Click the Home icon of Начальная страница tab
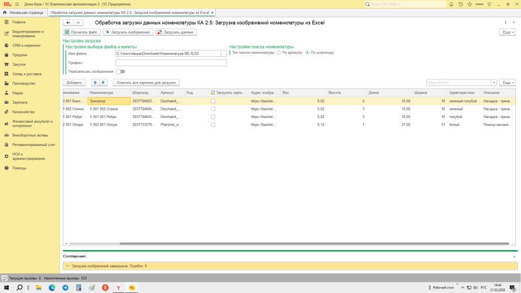Screen dimensions: 521x293 5,12
